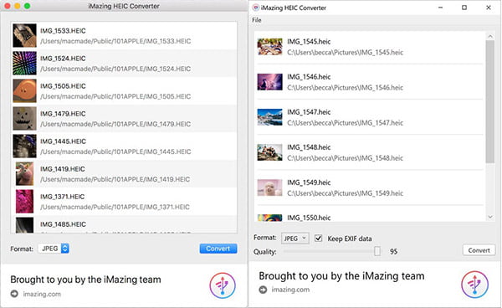The image size is (502, 308).
Task: Click the arrow icon beside imazing.com in the Mac window
Action: 14,294
